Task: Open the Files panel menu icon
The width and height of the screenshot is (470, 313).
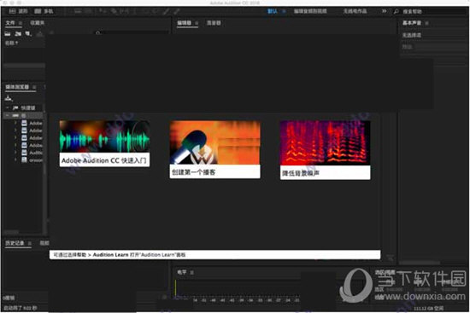Action: (21, 23)
